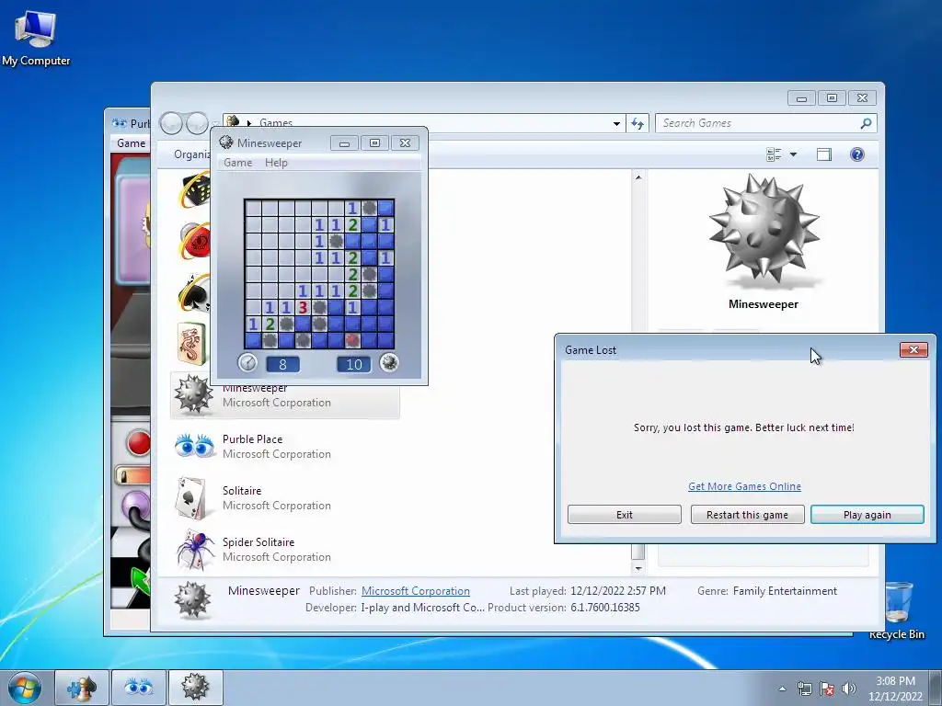Open the Chess taskbar button
This screenshot has height=706, width=942.
point(82,688)
